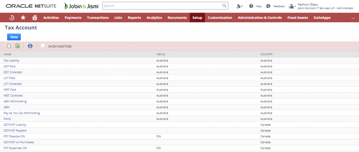Screen dimensions: 359x152
Task: Enable the Show Inactives checkbox
Action: pyautogui.click(x=43, y=46)
